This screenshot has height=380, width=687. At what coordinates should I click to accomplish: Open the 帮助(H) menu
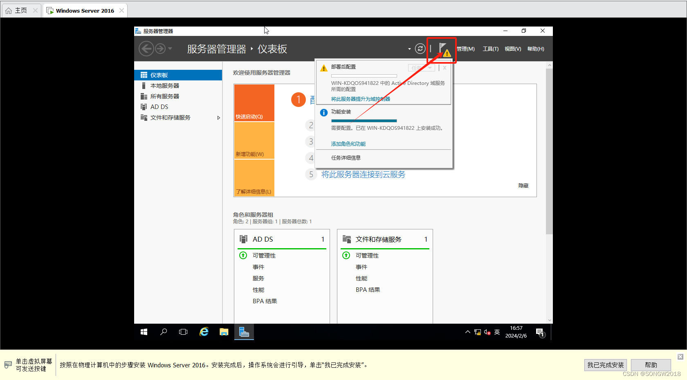point(536,49)
